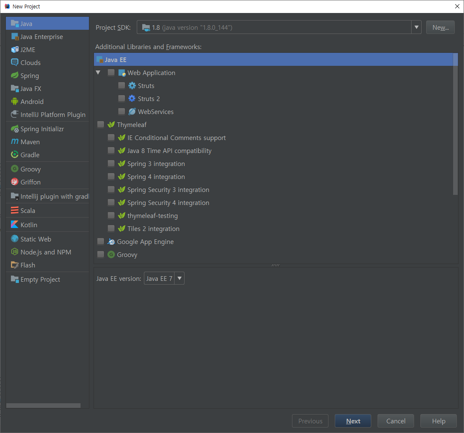Viewport: 464px width, 433px height.
Task: Select the Griffon project icon
Action: pyautogui.click(x=15, y=182)
